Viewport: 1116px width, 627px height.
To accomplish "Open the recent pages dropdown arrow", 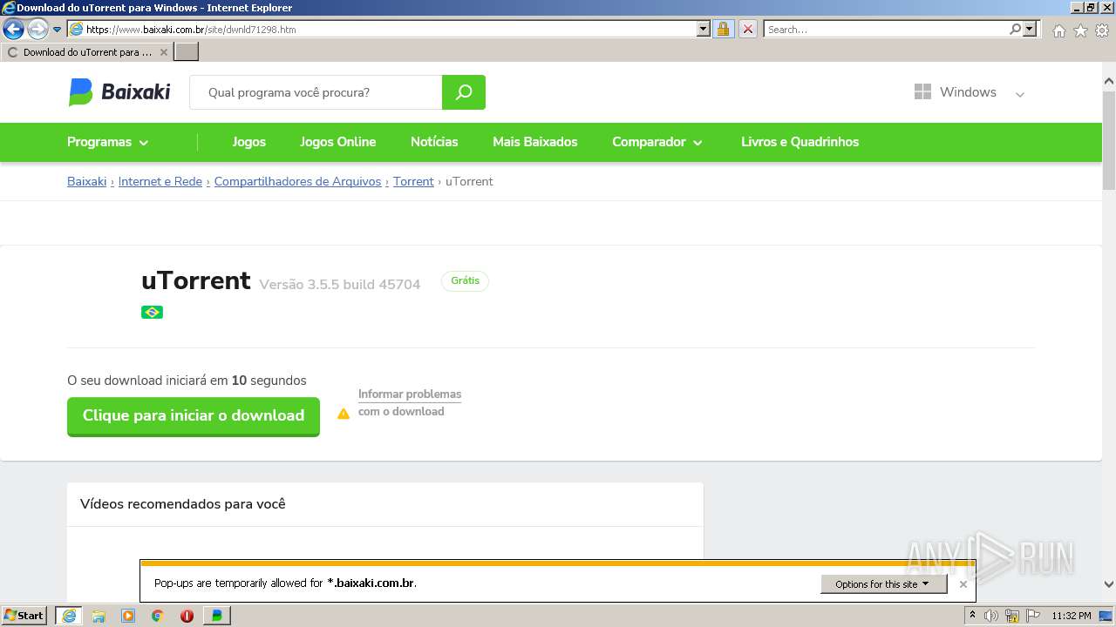I will pos(58,29).
